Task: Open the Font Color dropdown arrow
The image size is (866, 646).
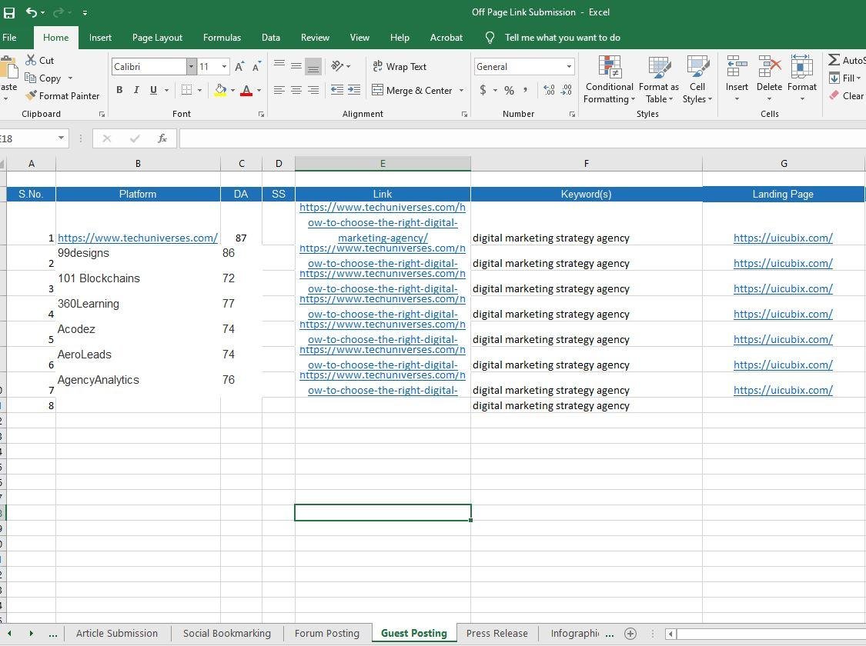Action: click(x=259, y=90)
